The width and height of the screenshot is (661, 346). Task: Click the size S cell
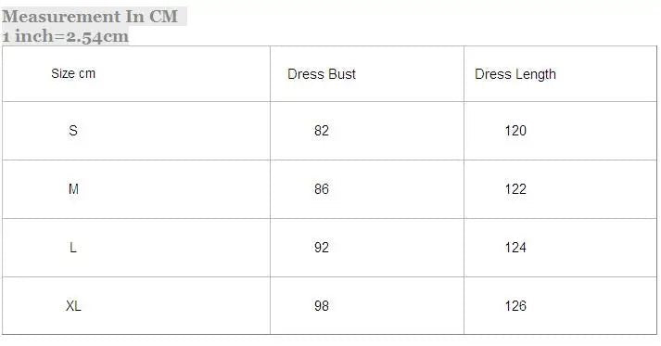click(x=136, y=131)
